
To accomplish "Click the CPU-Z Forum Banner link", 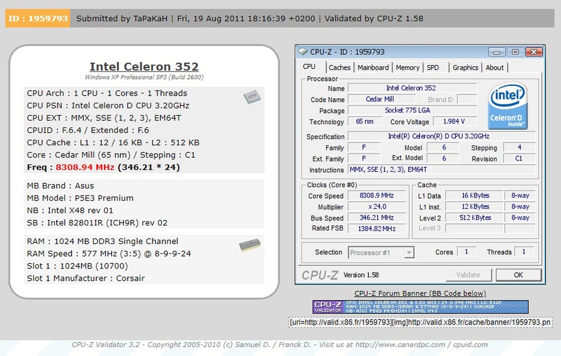I will (420, 293).
